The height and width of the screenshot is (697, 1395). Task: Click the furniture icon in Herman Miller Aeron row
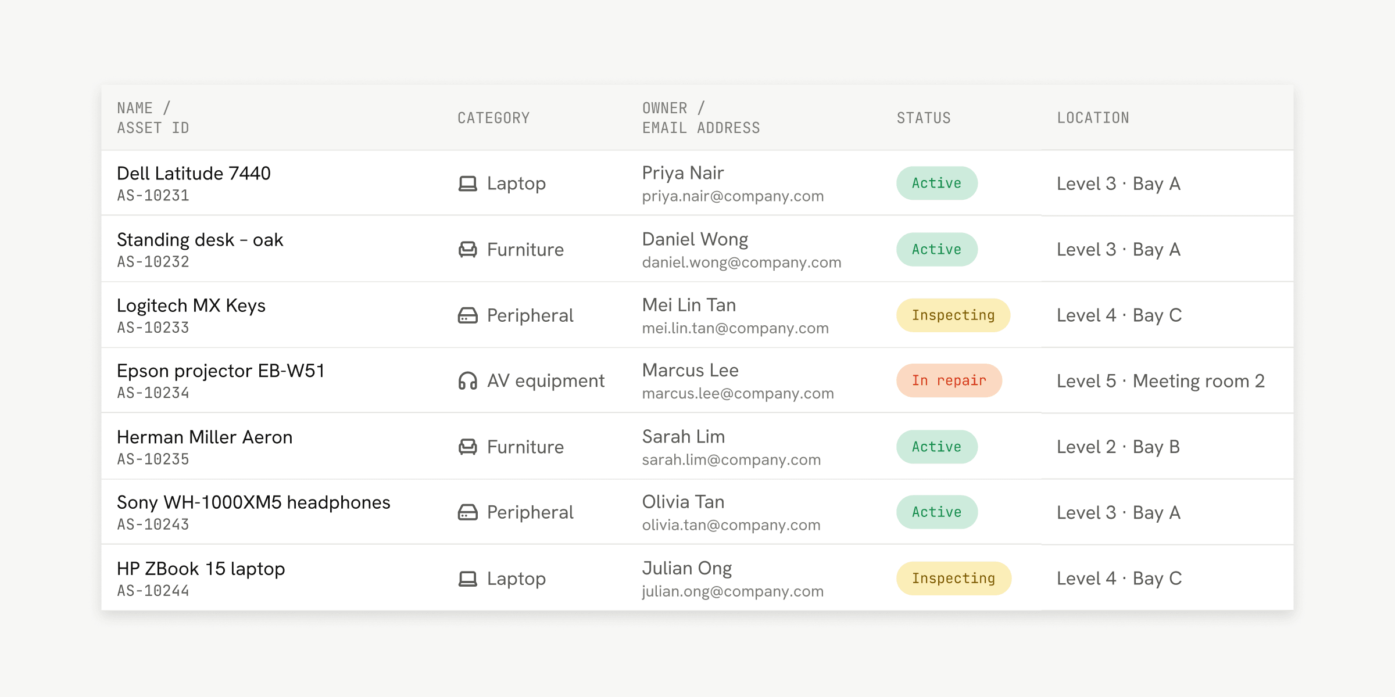[467, 447]
